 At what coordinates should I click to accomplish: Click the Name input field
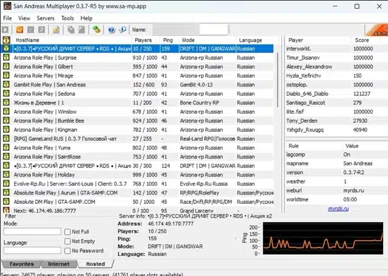pos(190,30)
